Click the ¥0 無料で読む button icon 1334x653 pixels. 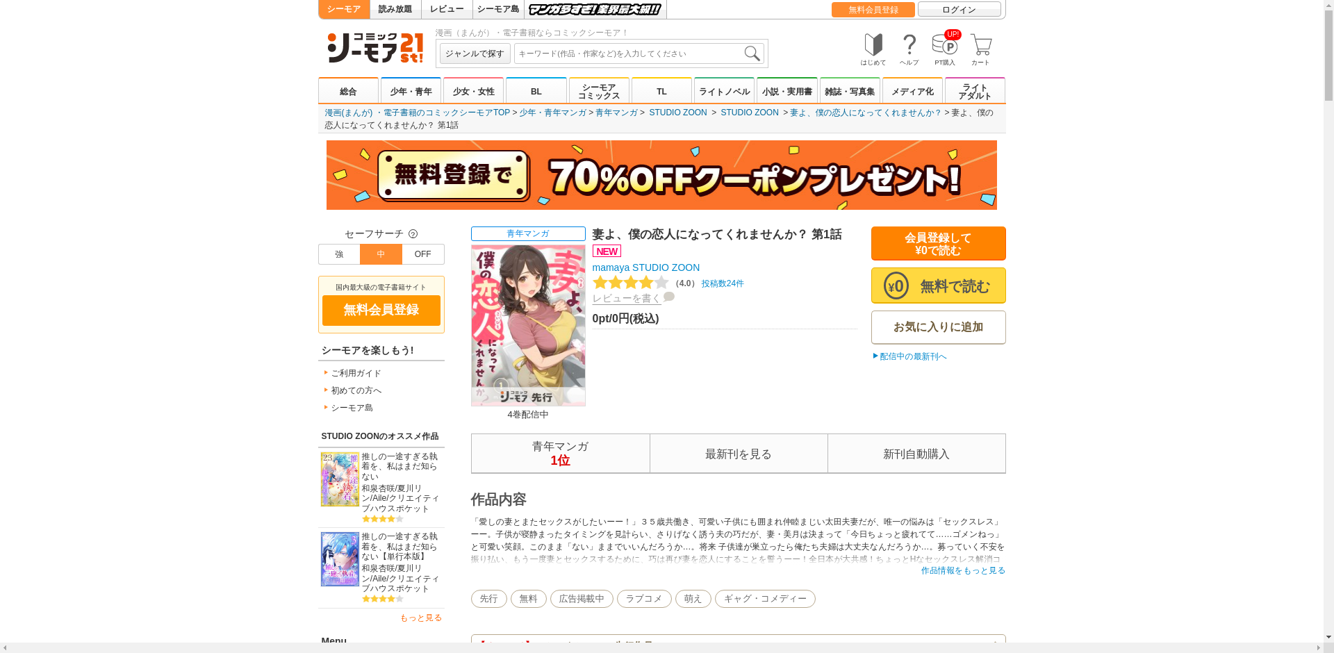[x=896, y=286]
